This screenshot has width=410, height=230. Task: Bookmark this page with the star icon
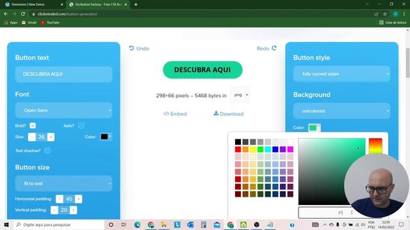point(385,14)
